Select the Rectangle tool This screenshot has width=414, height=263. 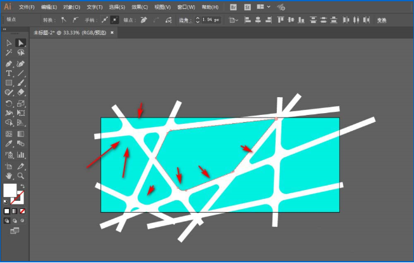click(9, 83)
